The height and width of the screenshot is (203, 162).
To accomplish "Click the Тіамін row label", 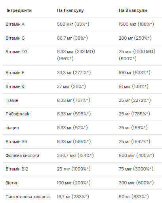I will tap(12, 100).
